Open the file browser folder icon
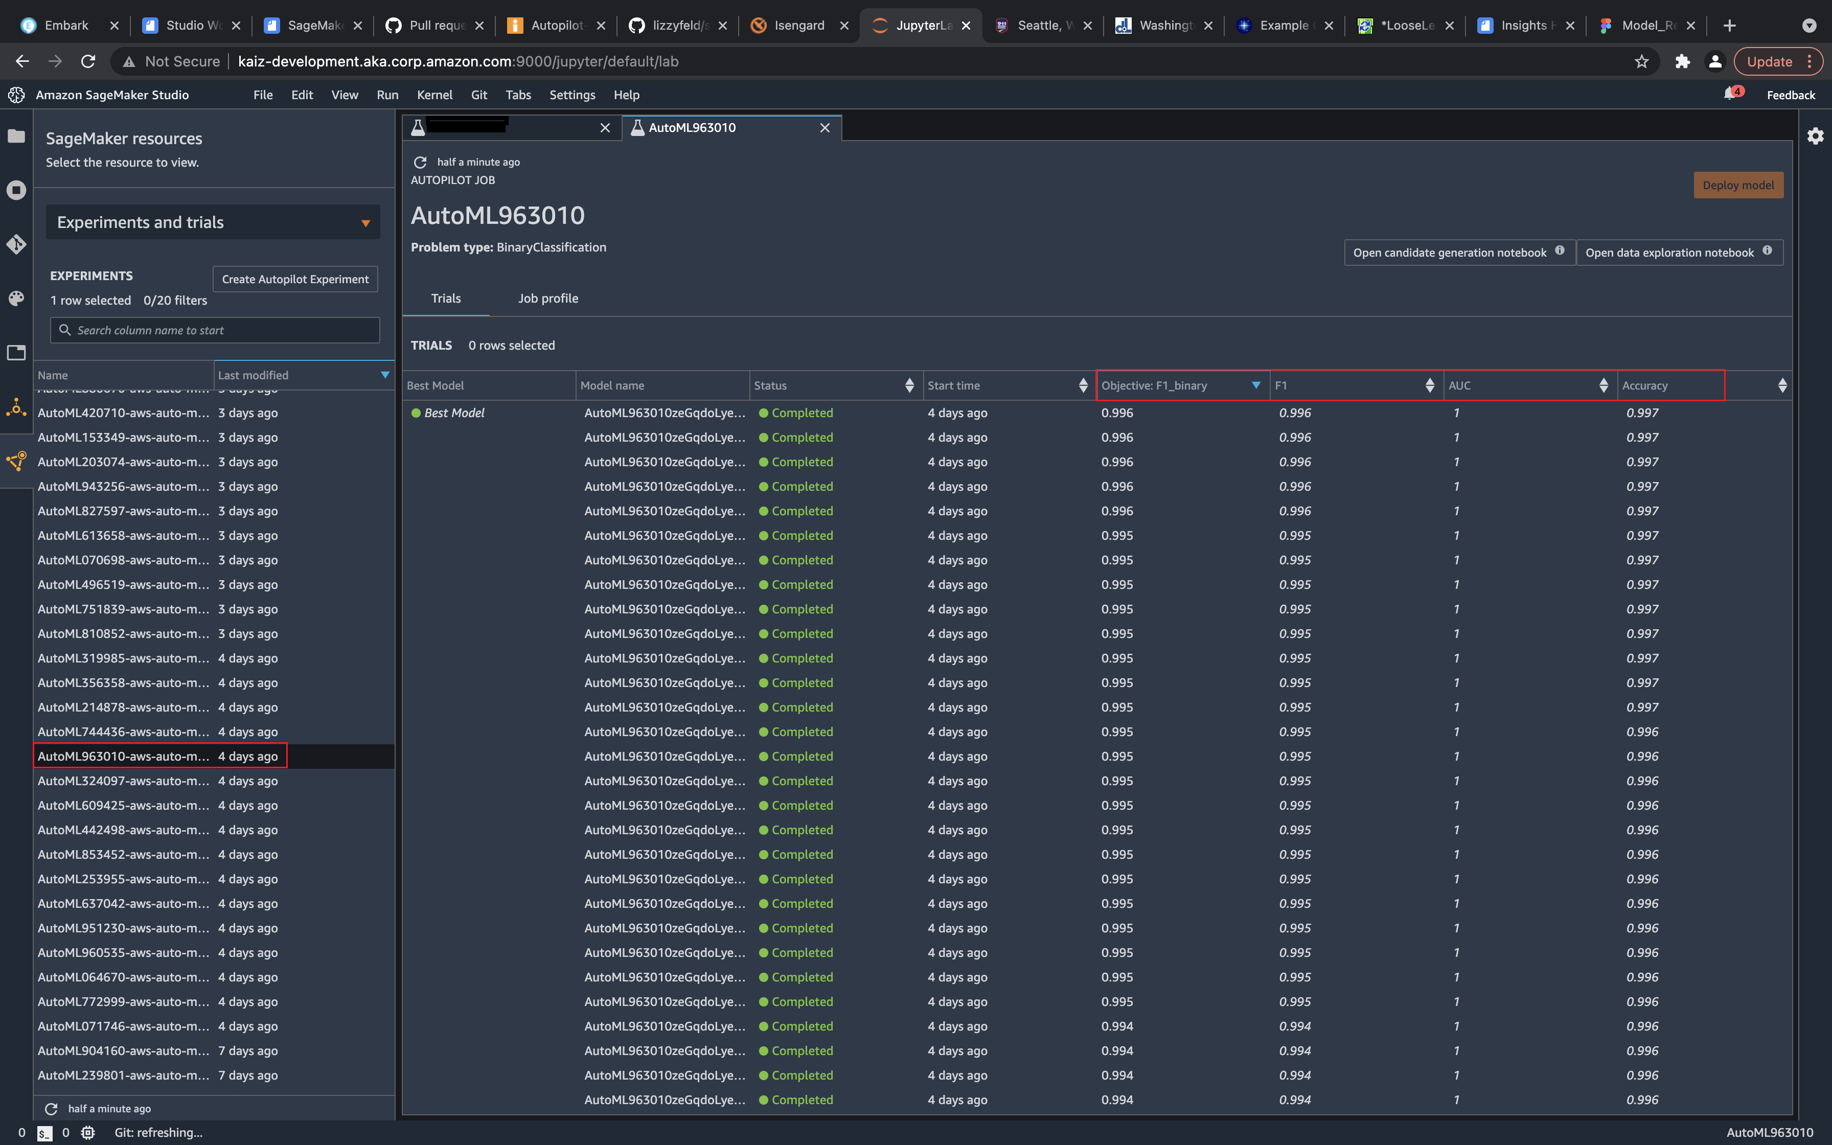Viewport: 1832px width, 1145px height. pyautogui.click(x=16, y=136)
